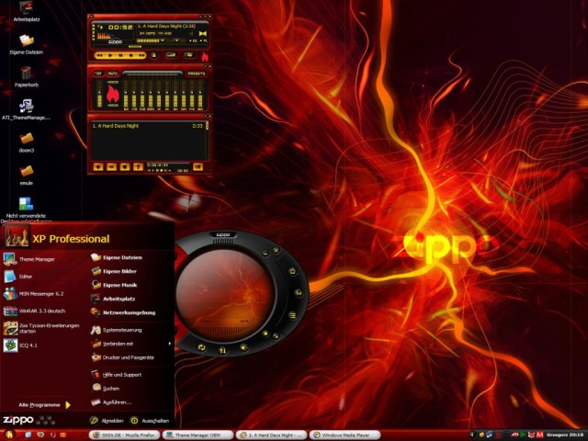Toggle the equalizer ON button
The height and width of the screenshot is (441, 588).
coord(99,73)
